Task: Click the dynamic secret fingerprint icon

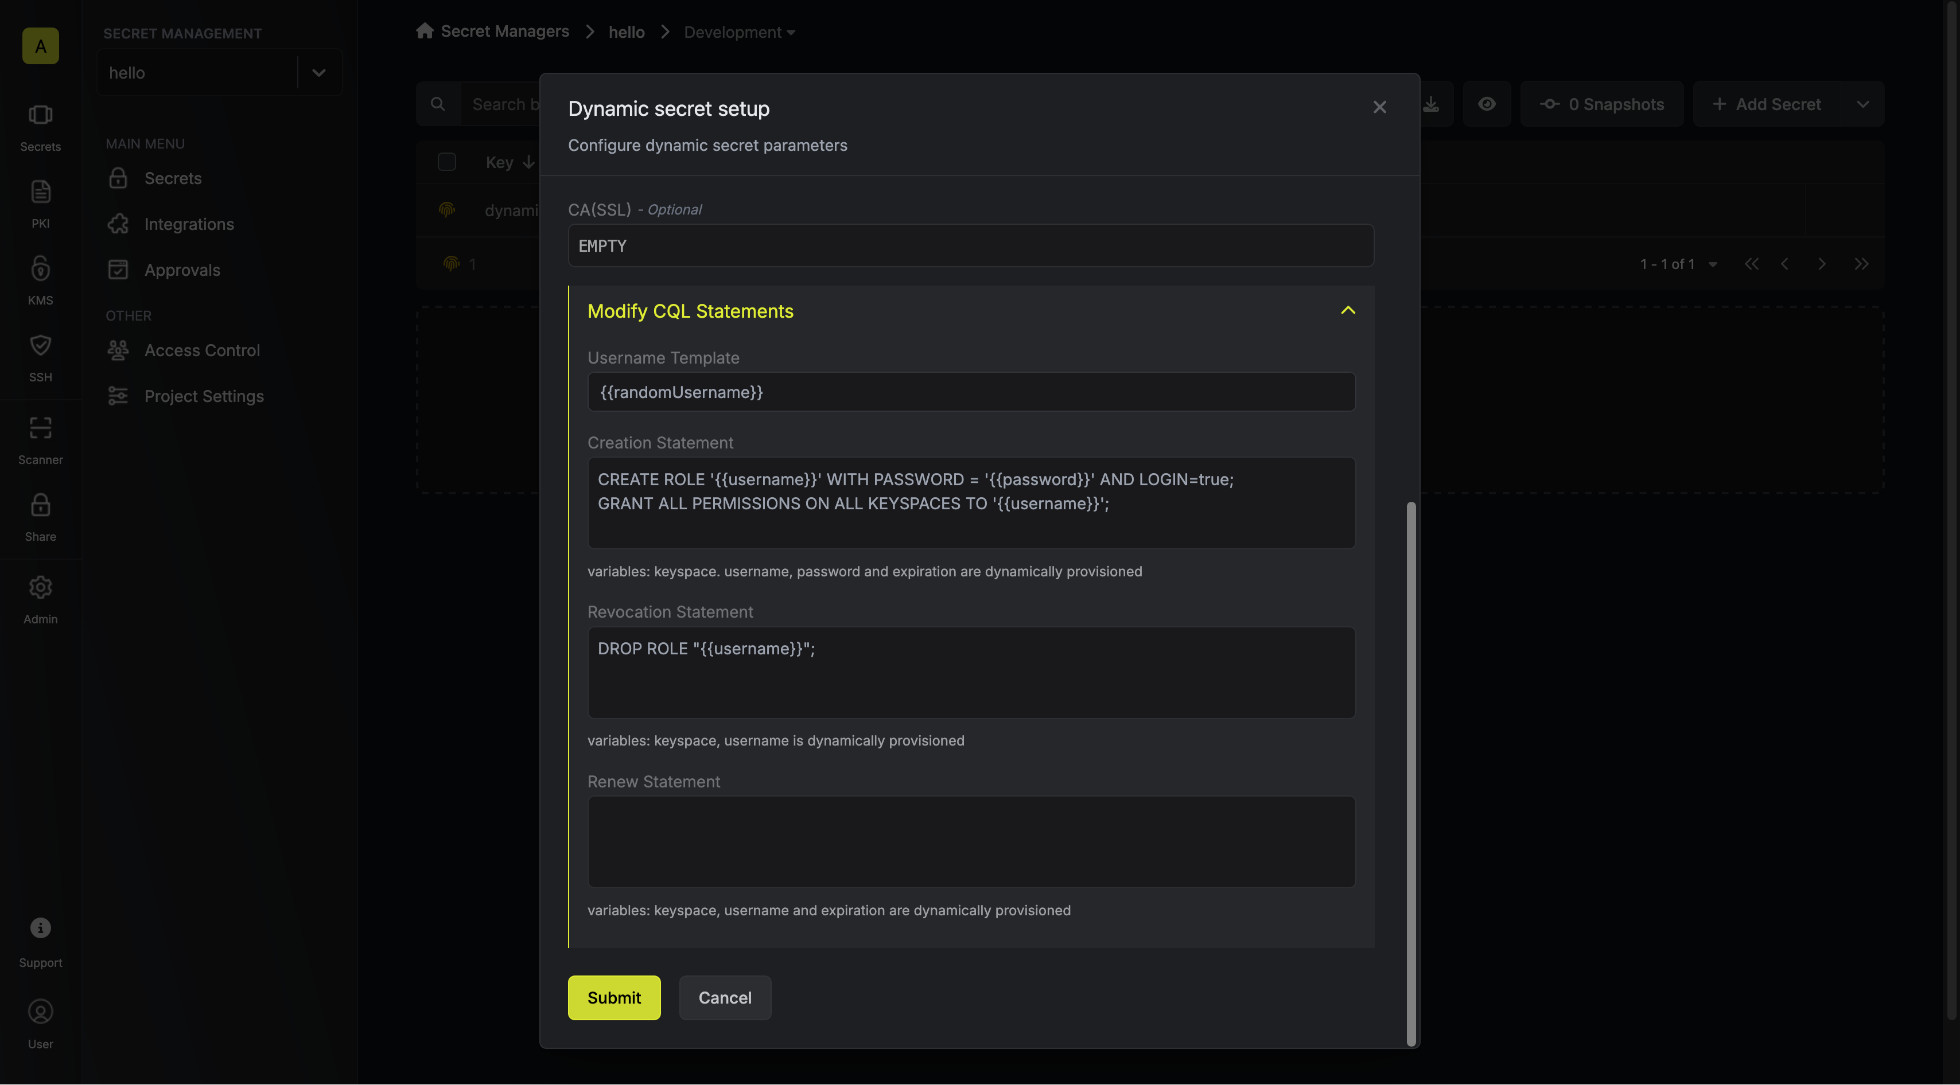Action: pos(446,210)
